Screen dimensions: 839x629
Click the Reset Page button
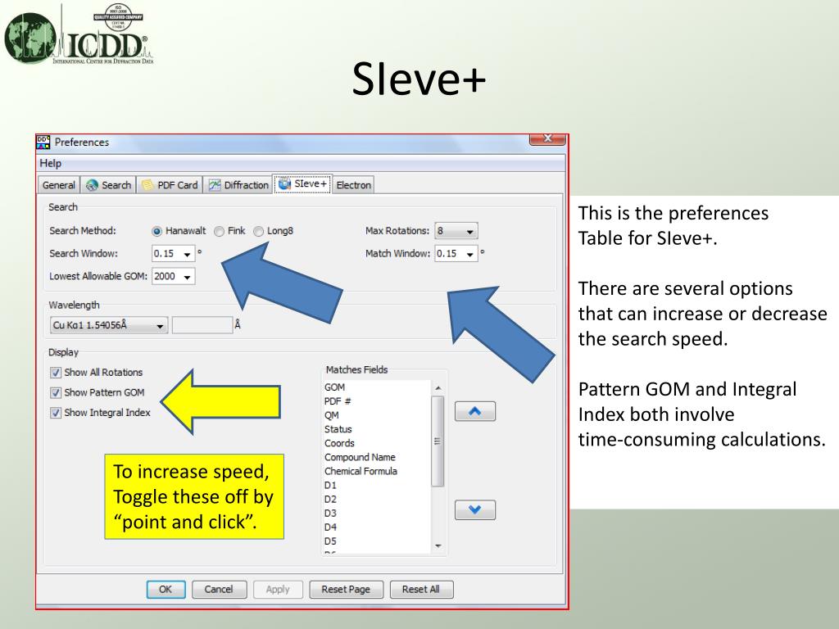[x=345, y=589]
